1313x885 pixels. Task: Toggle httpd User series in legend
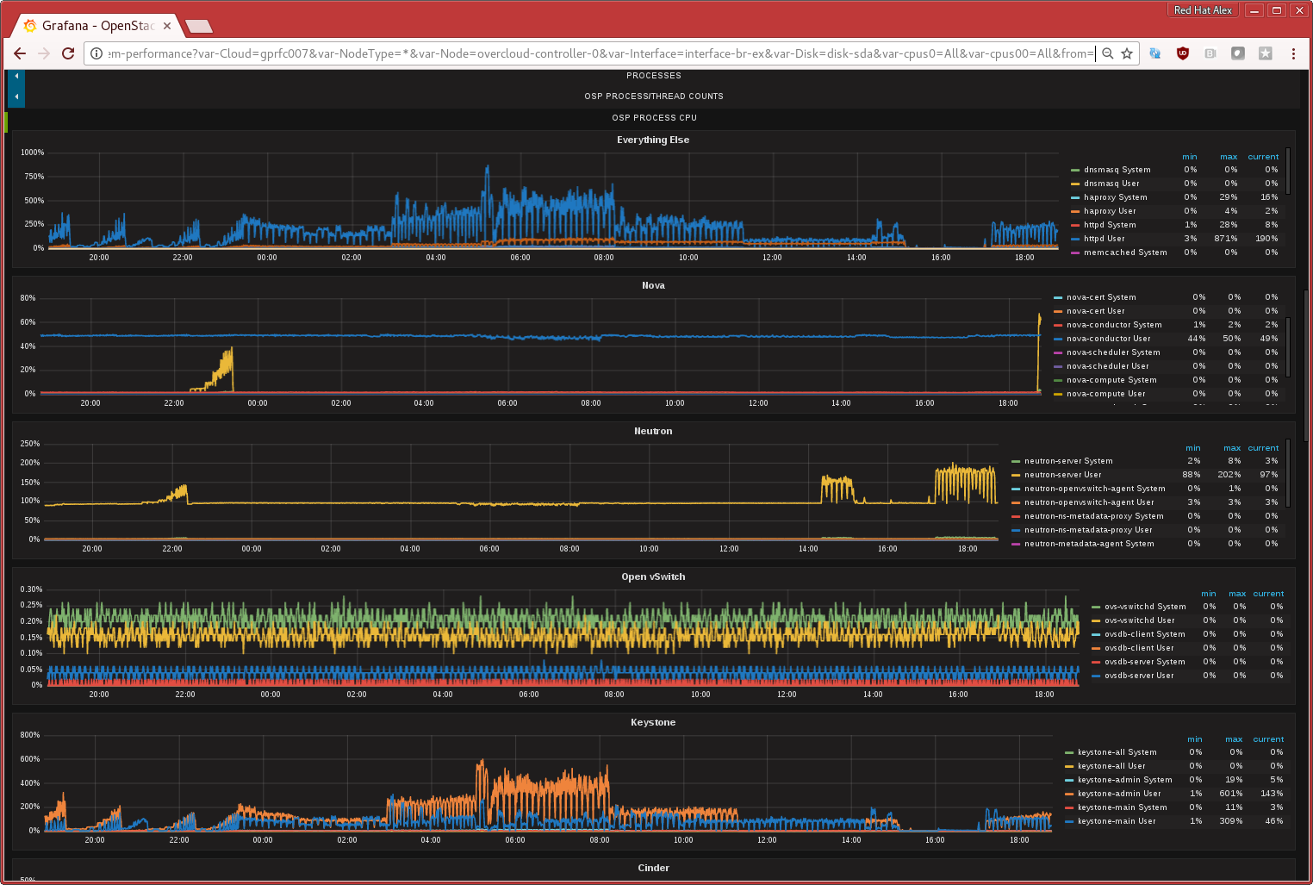tap(1104, 239)
